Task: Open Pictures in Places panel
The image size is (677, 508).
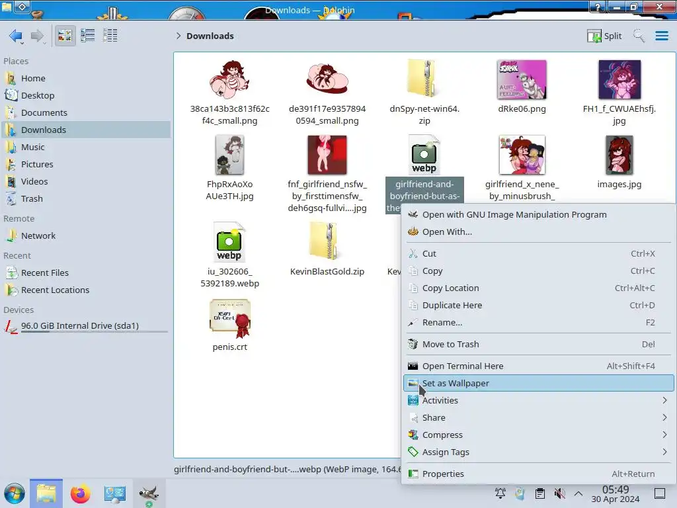Action: tap(86, 165)
